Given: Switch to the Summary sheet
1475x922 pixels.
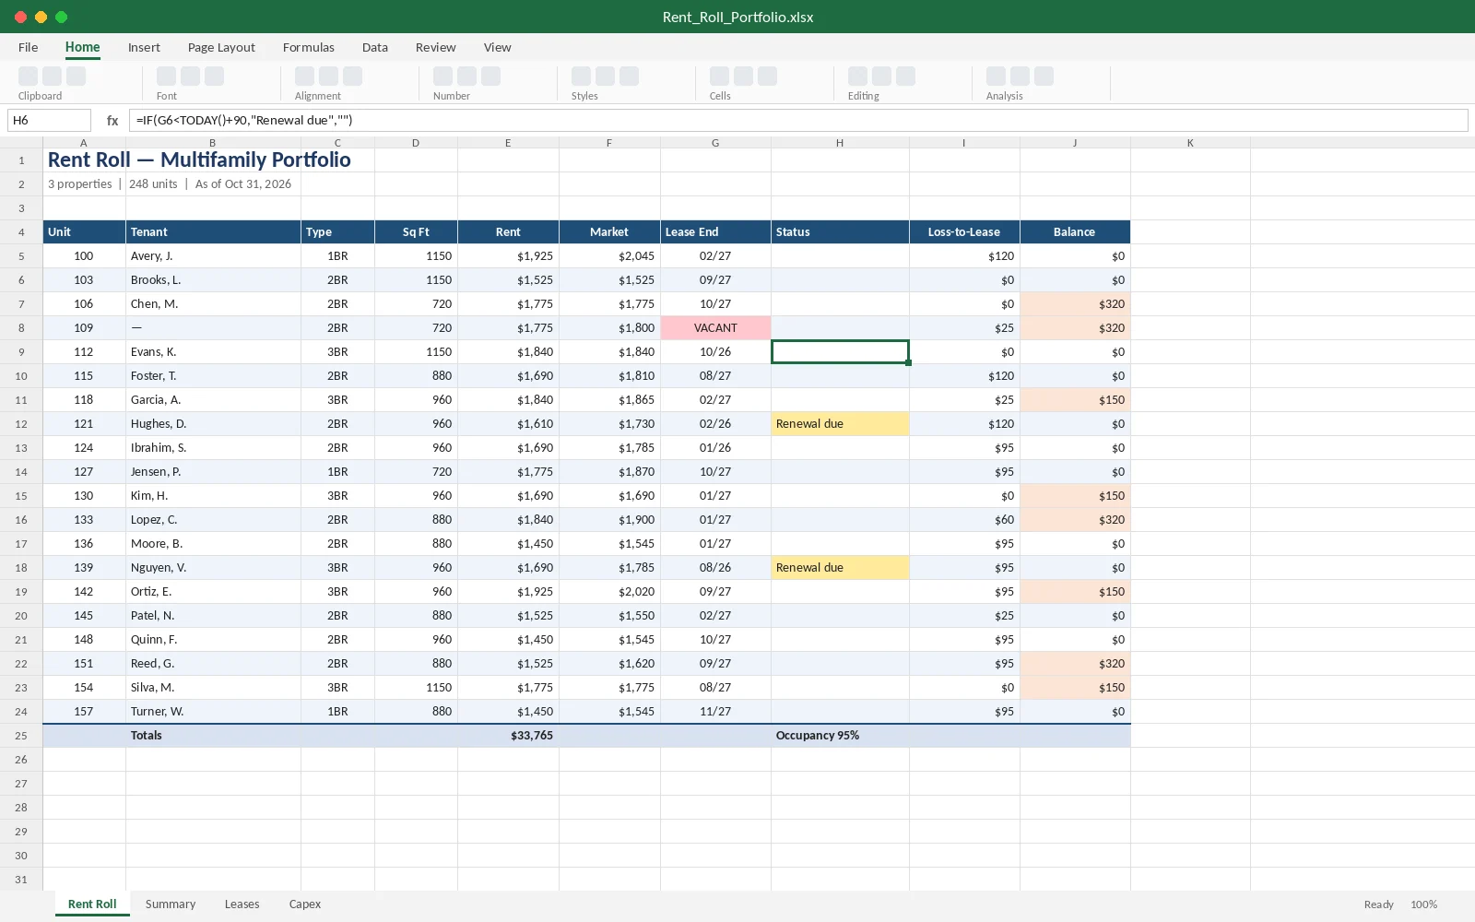Looking at the screenshot, I should (x=171, y=904).
